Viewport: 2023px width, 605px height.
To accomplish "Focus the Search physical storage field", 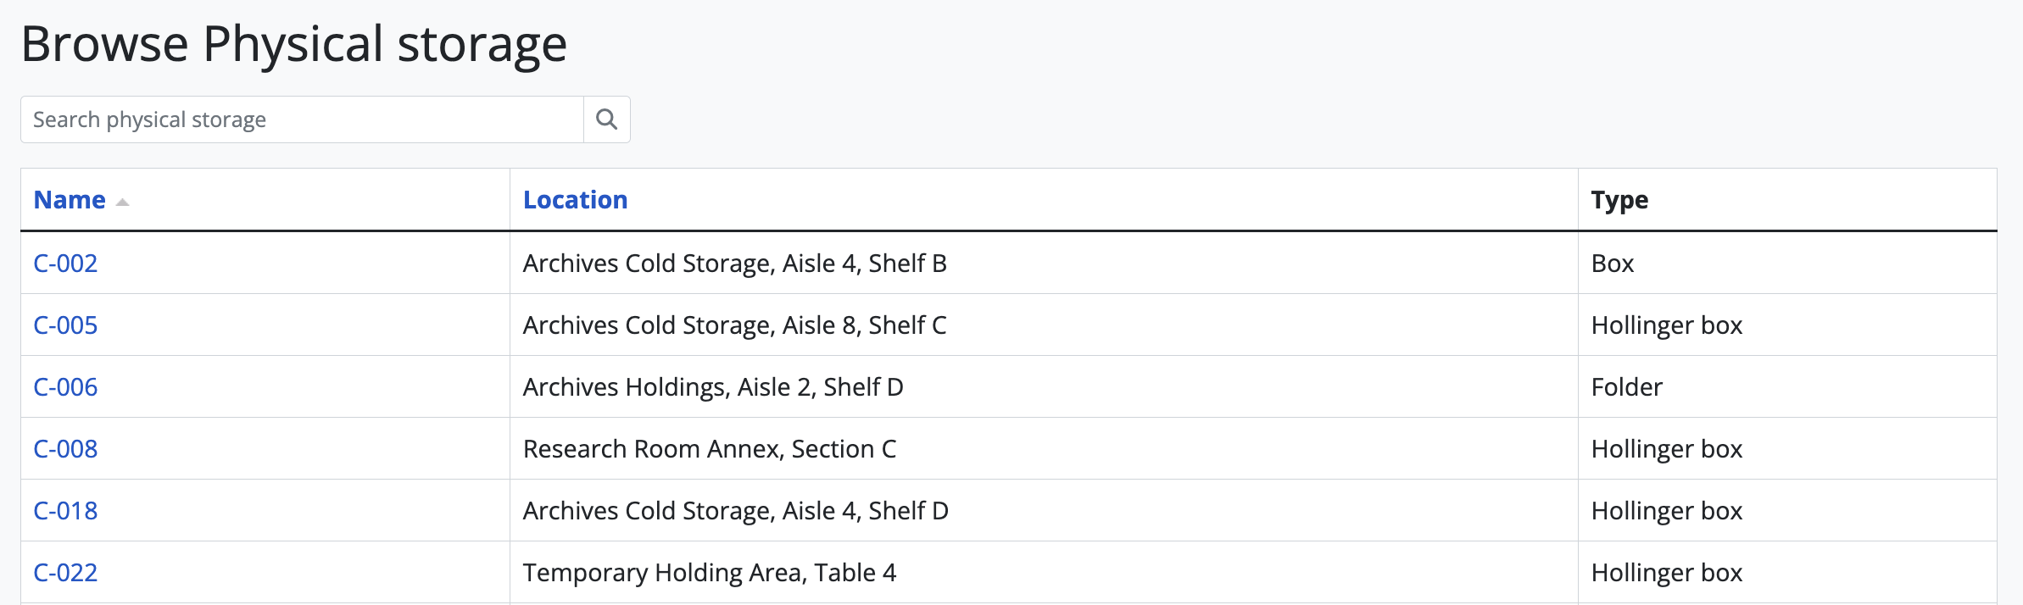I will tap(302, 119).
